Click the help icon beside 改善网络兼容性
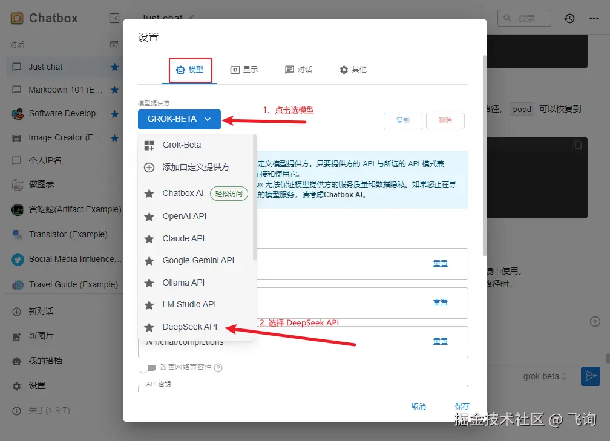Screen dimensions: 610x441 tap(218, 368)
